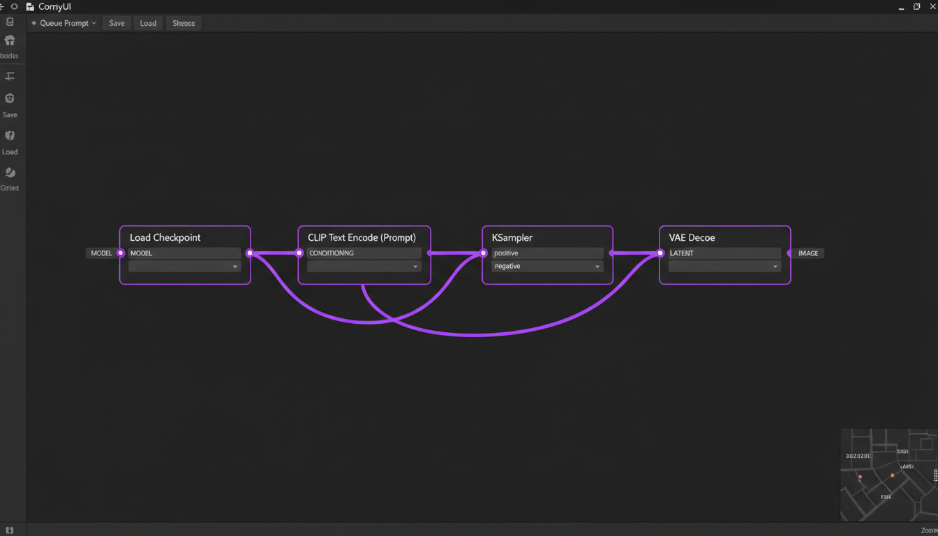Click the bottom leaf-shaped sidebar icon
Image resolution: width=938 pixels, height=536 pixels.
10,173
